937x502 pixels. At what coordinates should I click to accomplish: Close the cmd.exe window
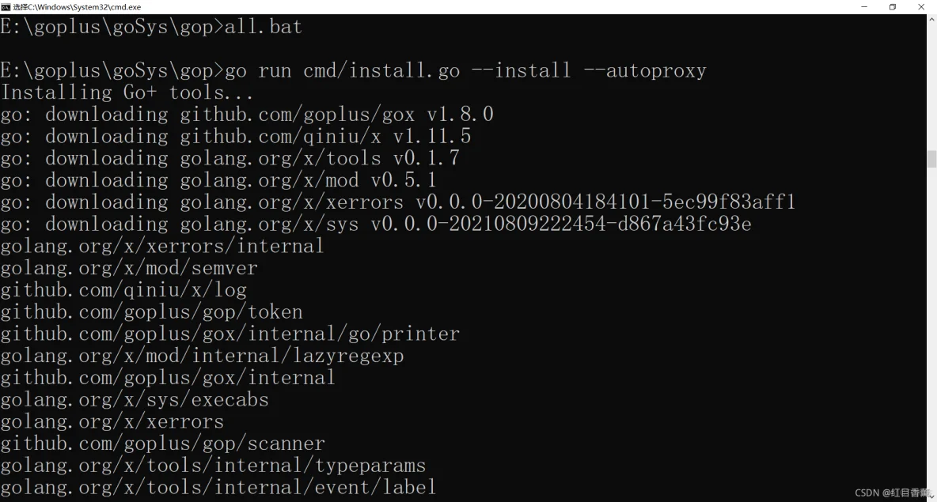[921, 7]
